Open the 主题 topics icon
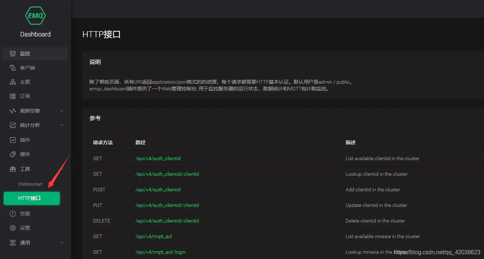This screenshot has width=484, height=259. (x=13, y=82)
